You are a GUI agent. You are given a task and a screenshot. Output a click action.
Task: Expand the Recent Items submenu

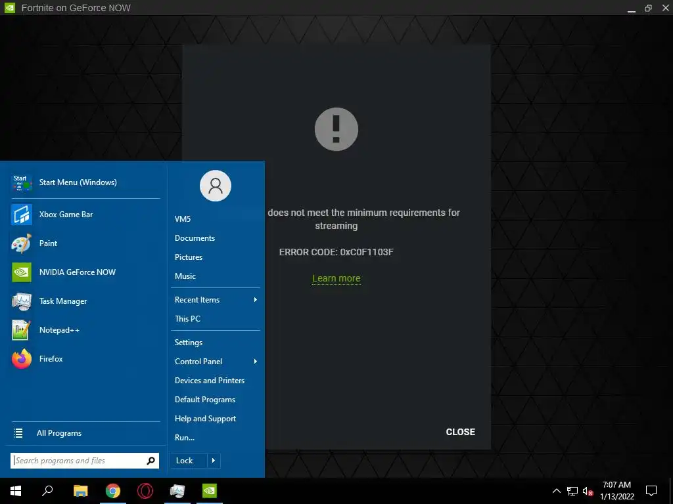click(x=216, y=300)
